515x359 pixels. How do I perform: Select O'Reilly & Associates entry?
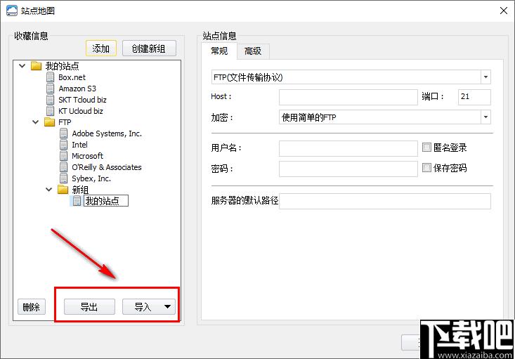107,167
